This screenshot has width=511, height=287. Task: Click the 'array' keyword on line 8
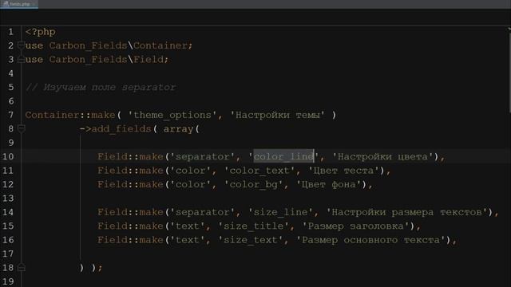(178, 129)
